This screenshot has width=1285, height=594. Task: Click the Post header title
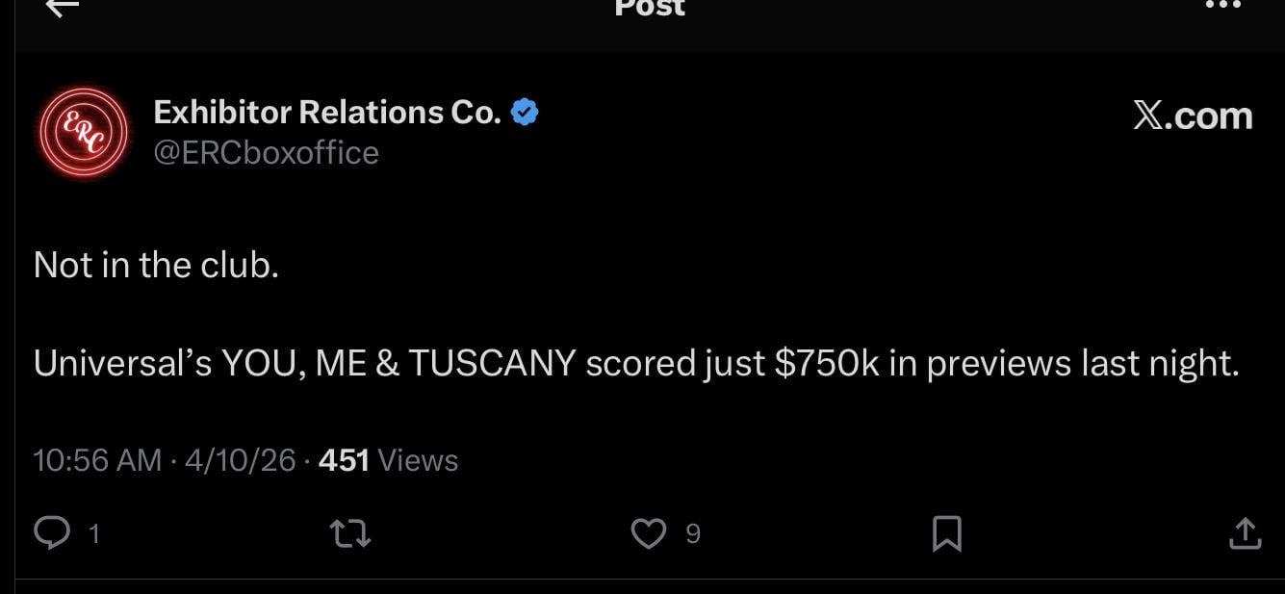(650, 8)
